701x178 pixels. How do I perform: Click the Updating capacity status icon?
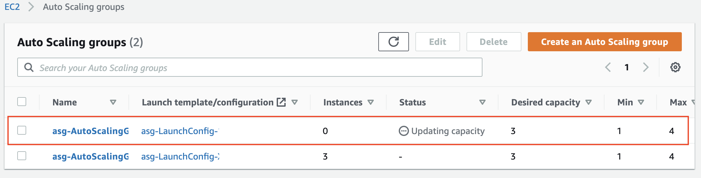pos(404,131)
